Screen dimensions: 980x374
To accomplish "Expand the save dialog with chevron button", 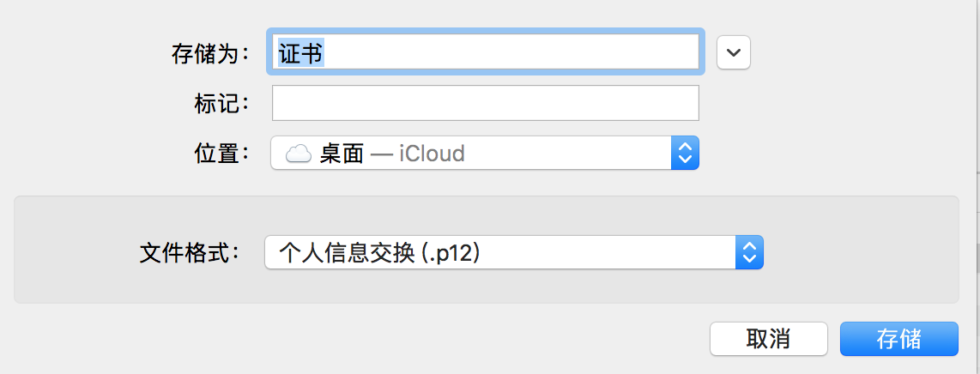I will point(733,51).
